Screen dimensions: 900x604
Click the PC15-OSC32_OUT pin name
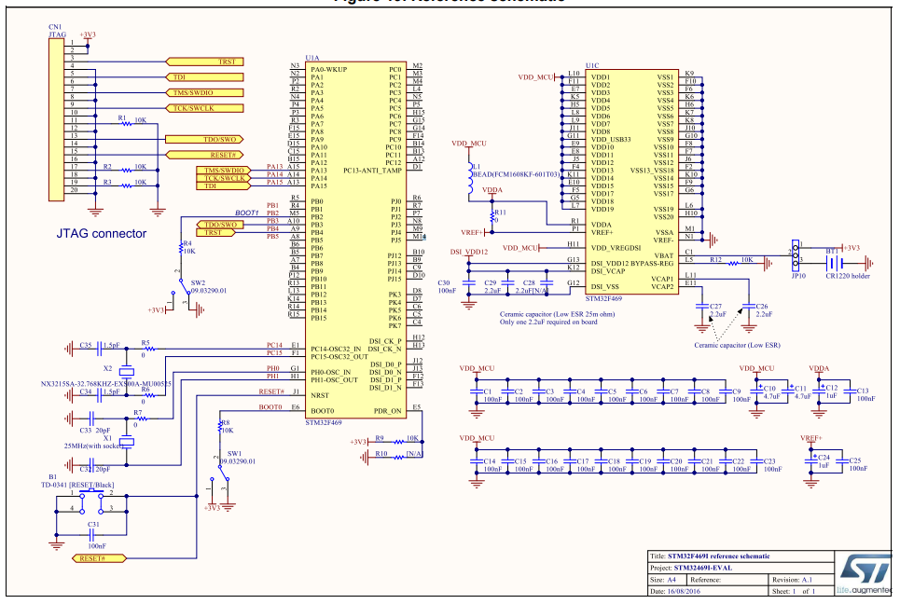[339, 357]
